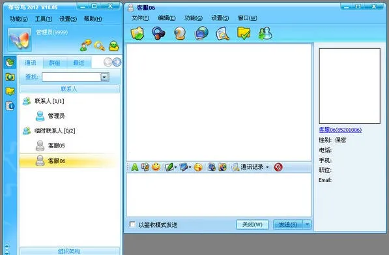Select the yellow folder sidebar icon
This screenshot has height=255, width=389.
(10, 91)
